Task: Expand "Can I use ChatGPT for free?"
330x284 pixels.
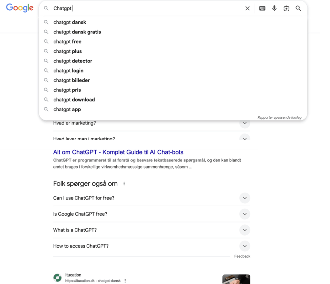Action: click(x=245, y=198)
